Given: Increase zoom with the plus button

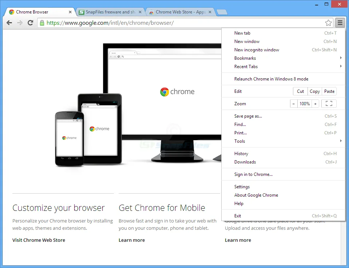Looking at the screenshot, I should [x=315, y=103].
